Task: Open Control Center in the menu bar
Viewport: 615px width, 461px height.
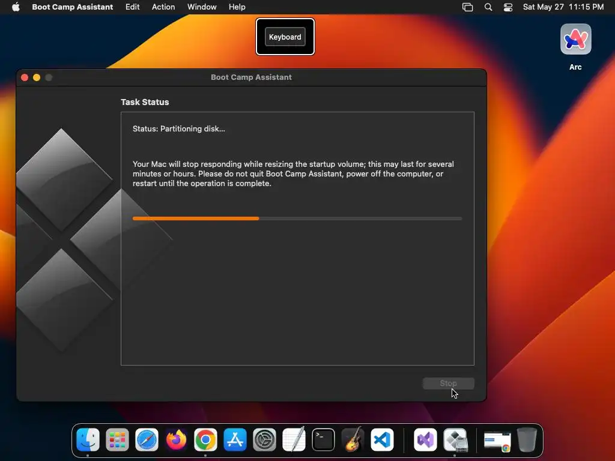Action: pyautogui.click(x=508, y=7)
